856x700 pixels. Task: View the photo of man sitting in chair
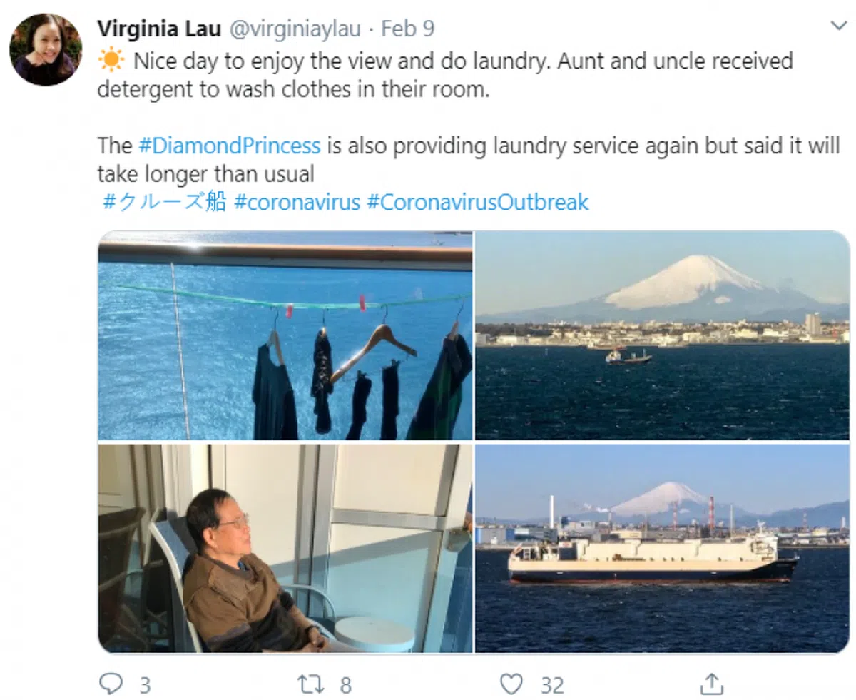click(285, 548)
